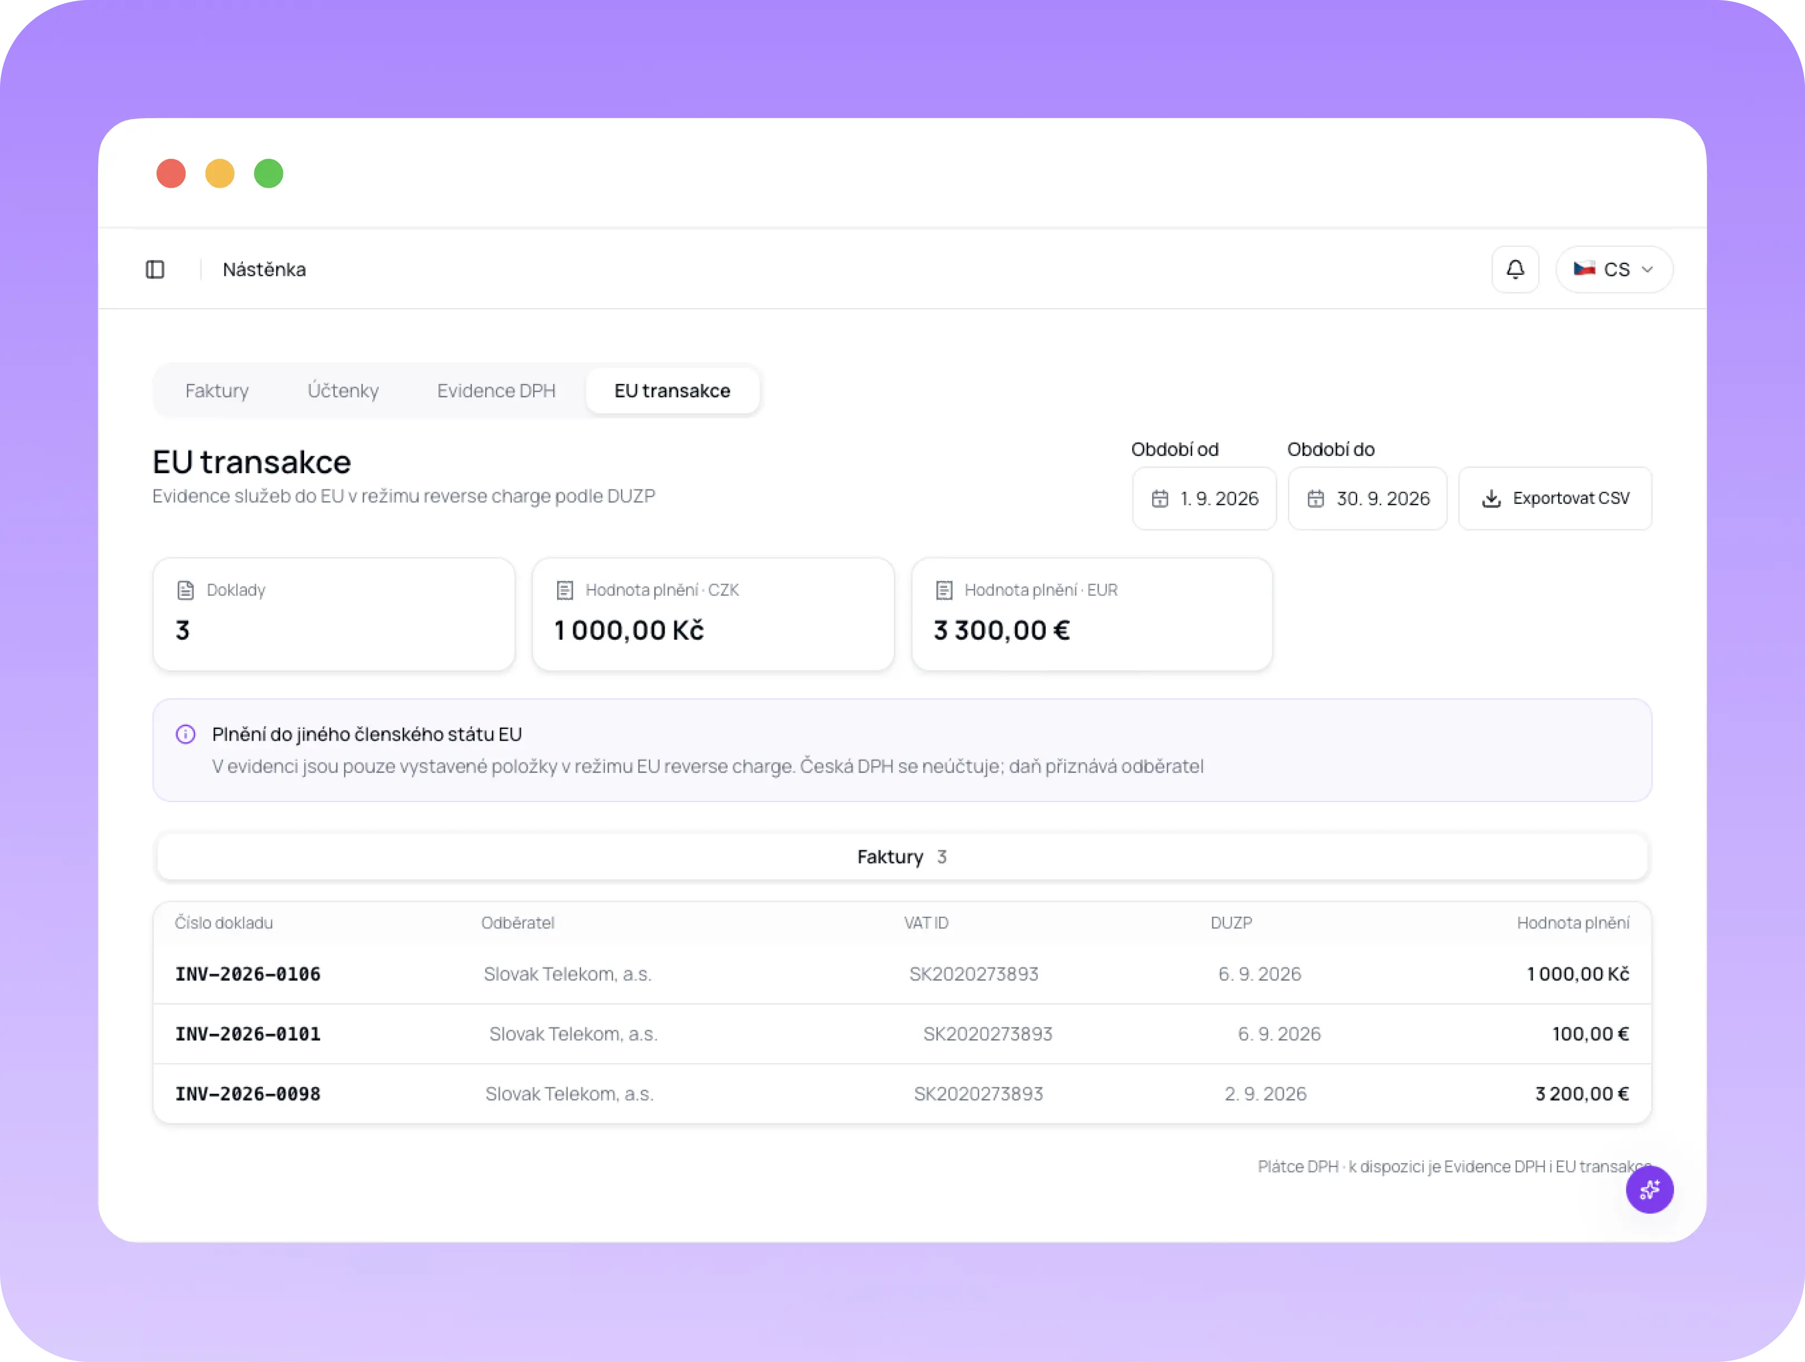Open invoice INV-2026-0101

tap(247, 1034)
